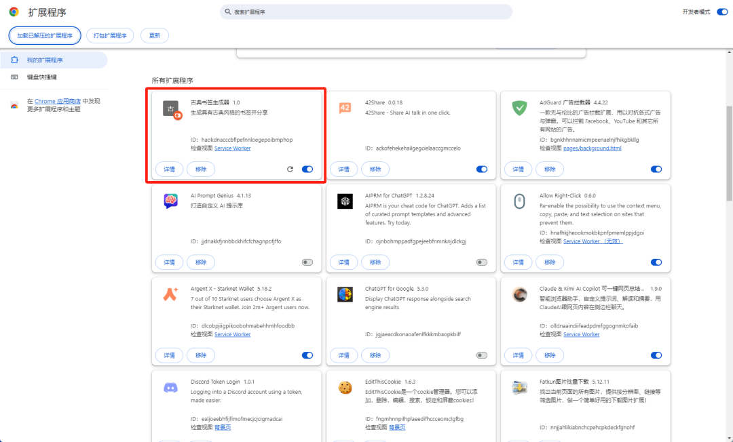Image resolution: width=733 pixels, height=442 pixels.
Task: Inspect Argent X Service Worker link
Action: pos(232,334)
